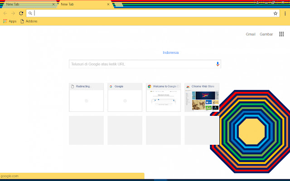This screenshot has width=290, height=181.
Task: Bookmark this page with the star icon
Action: (x=275, y=14)
